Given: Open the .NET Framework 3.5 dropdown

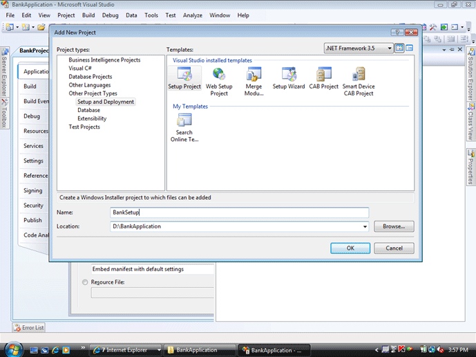Looking at the screenshot, I should (x=359, y=48).
